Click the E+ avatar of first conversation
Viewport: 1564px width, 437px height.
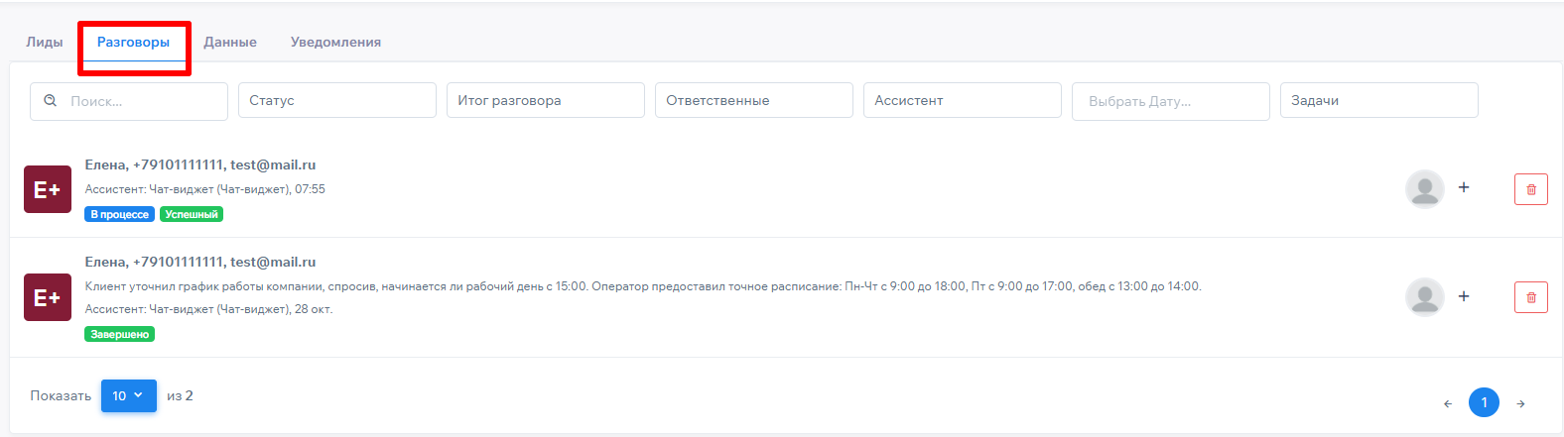point(48,189)
